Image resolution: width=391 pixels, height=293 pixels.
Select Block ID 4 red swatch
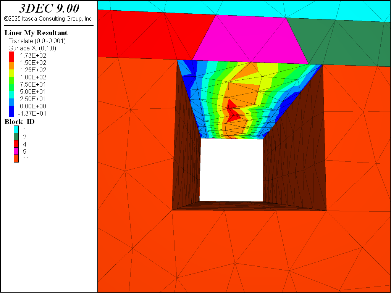[16, 144]
